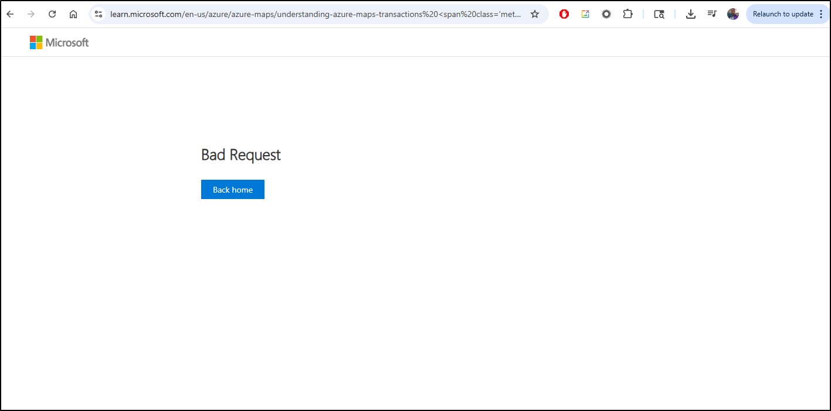
Task: Open the browser home page
Action: 73,14
